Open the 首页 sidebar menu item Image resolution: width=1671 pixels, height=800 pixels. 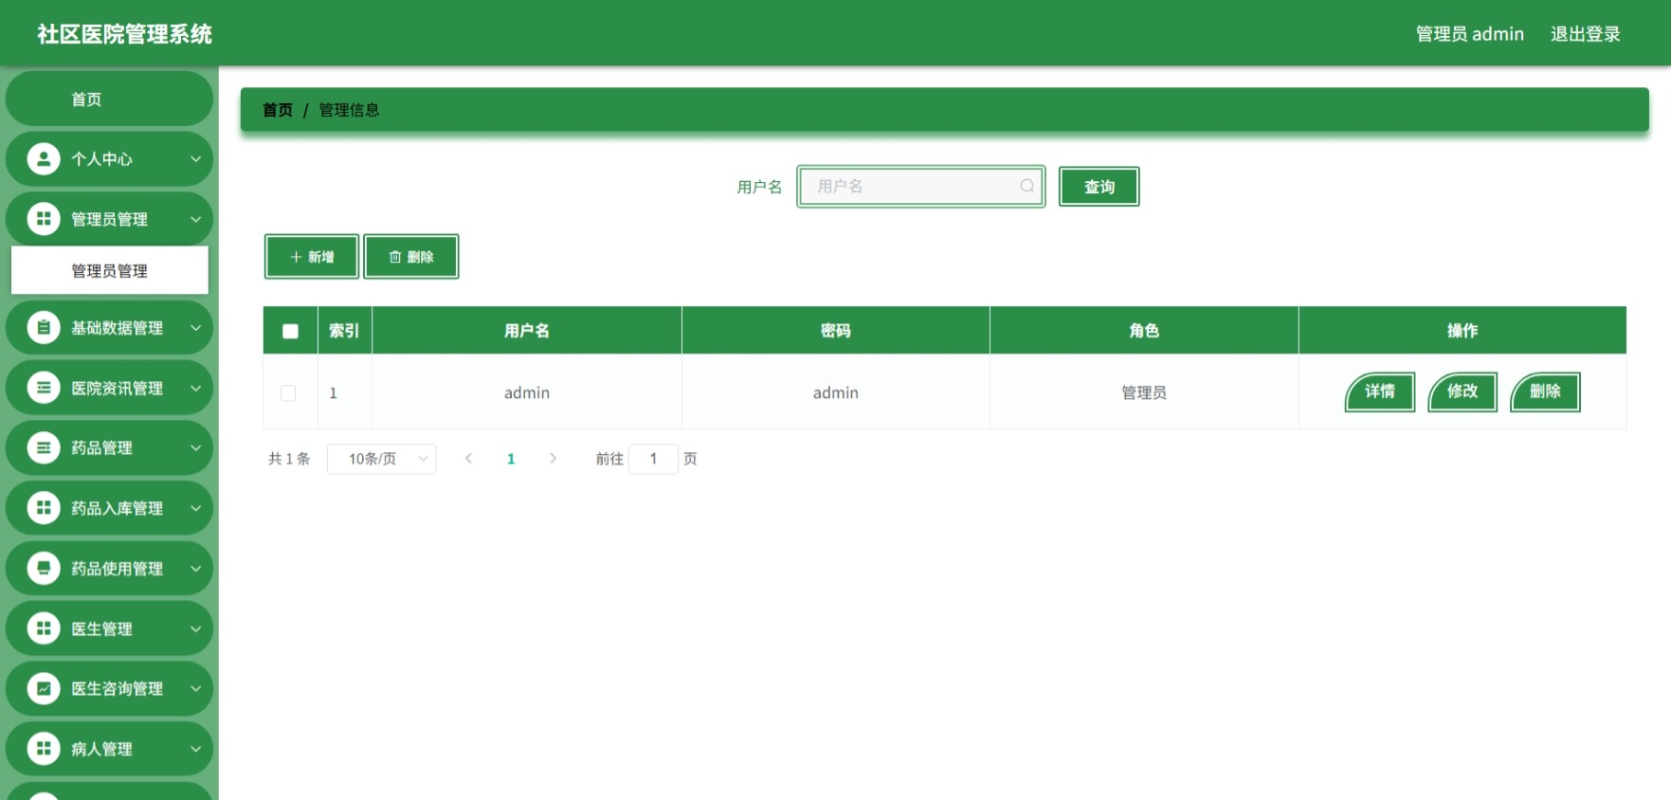(x=109, y=99)
